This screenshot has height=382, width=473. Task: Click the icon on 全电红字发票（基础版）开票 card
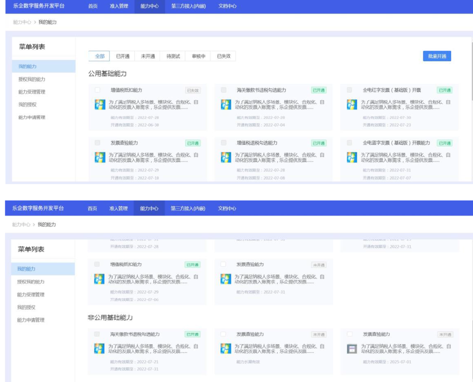pyautogui.click(x=352, y=104)
